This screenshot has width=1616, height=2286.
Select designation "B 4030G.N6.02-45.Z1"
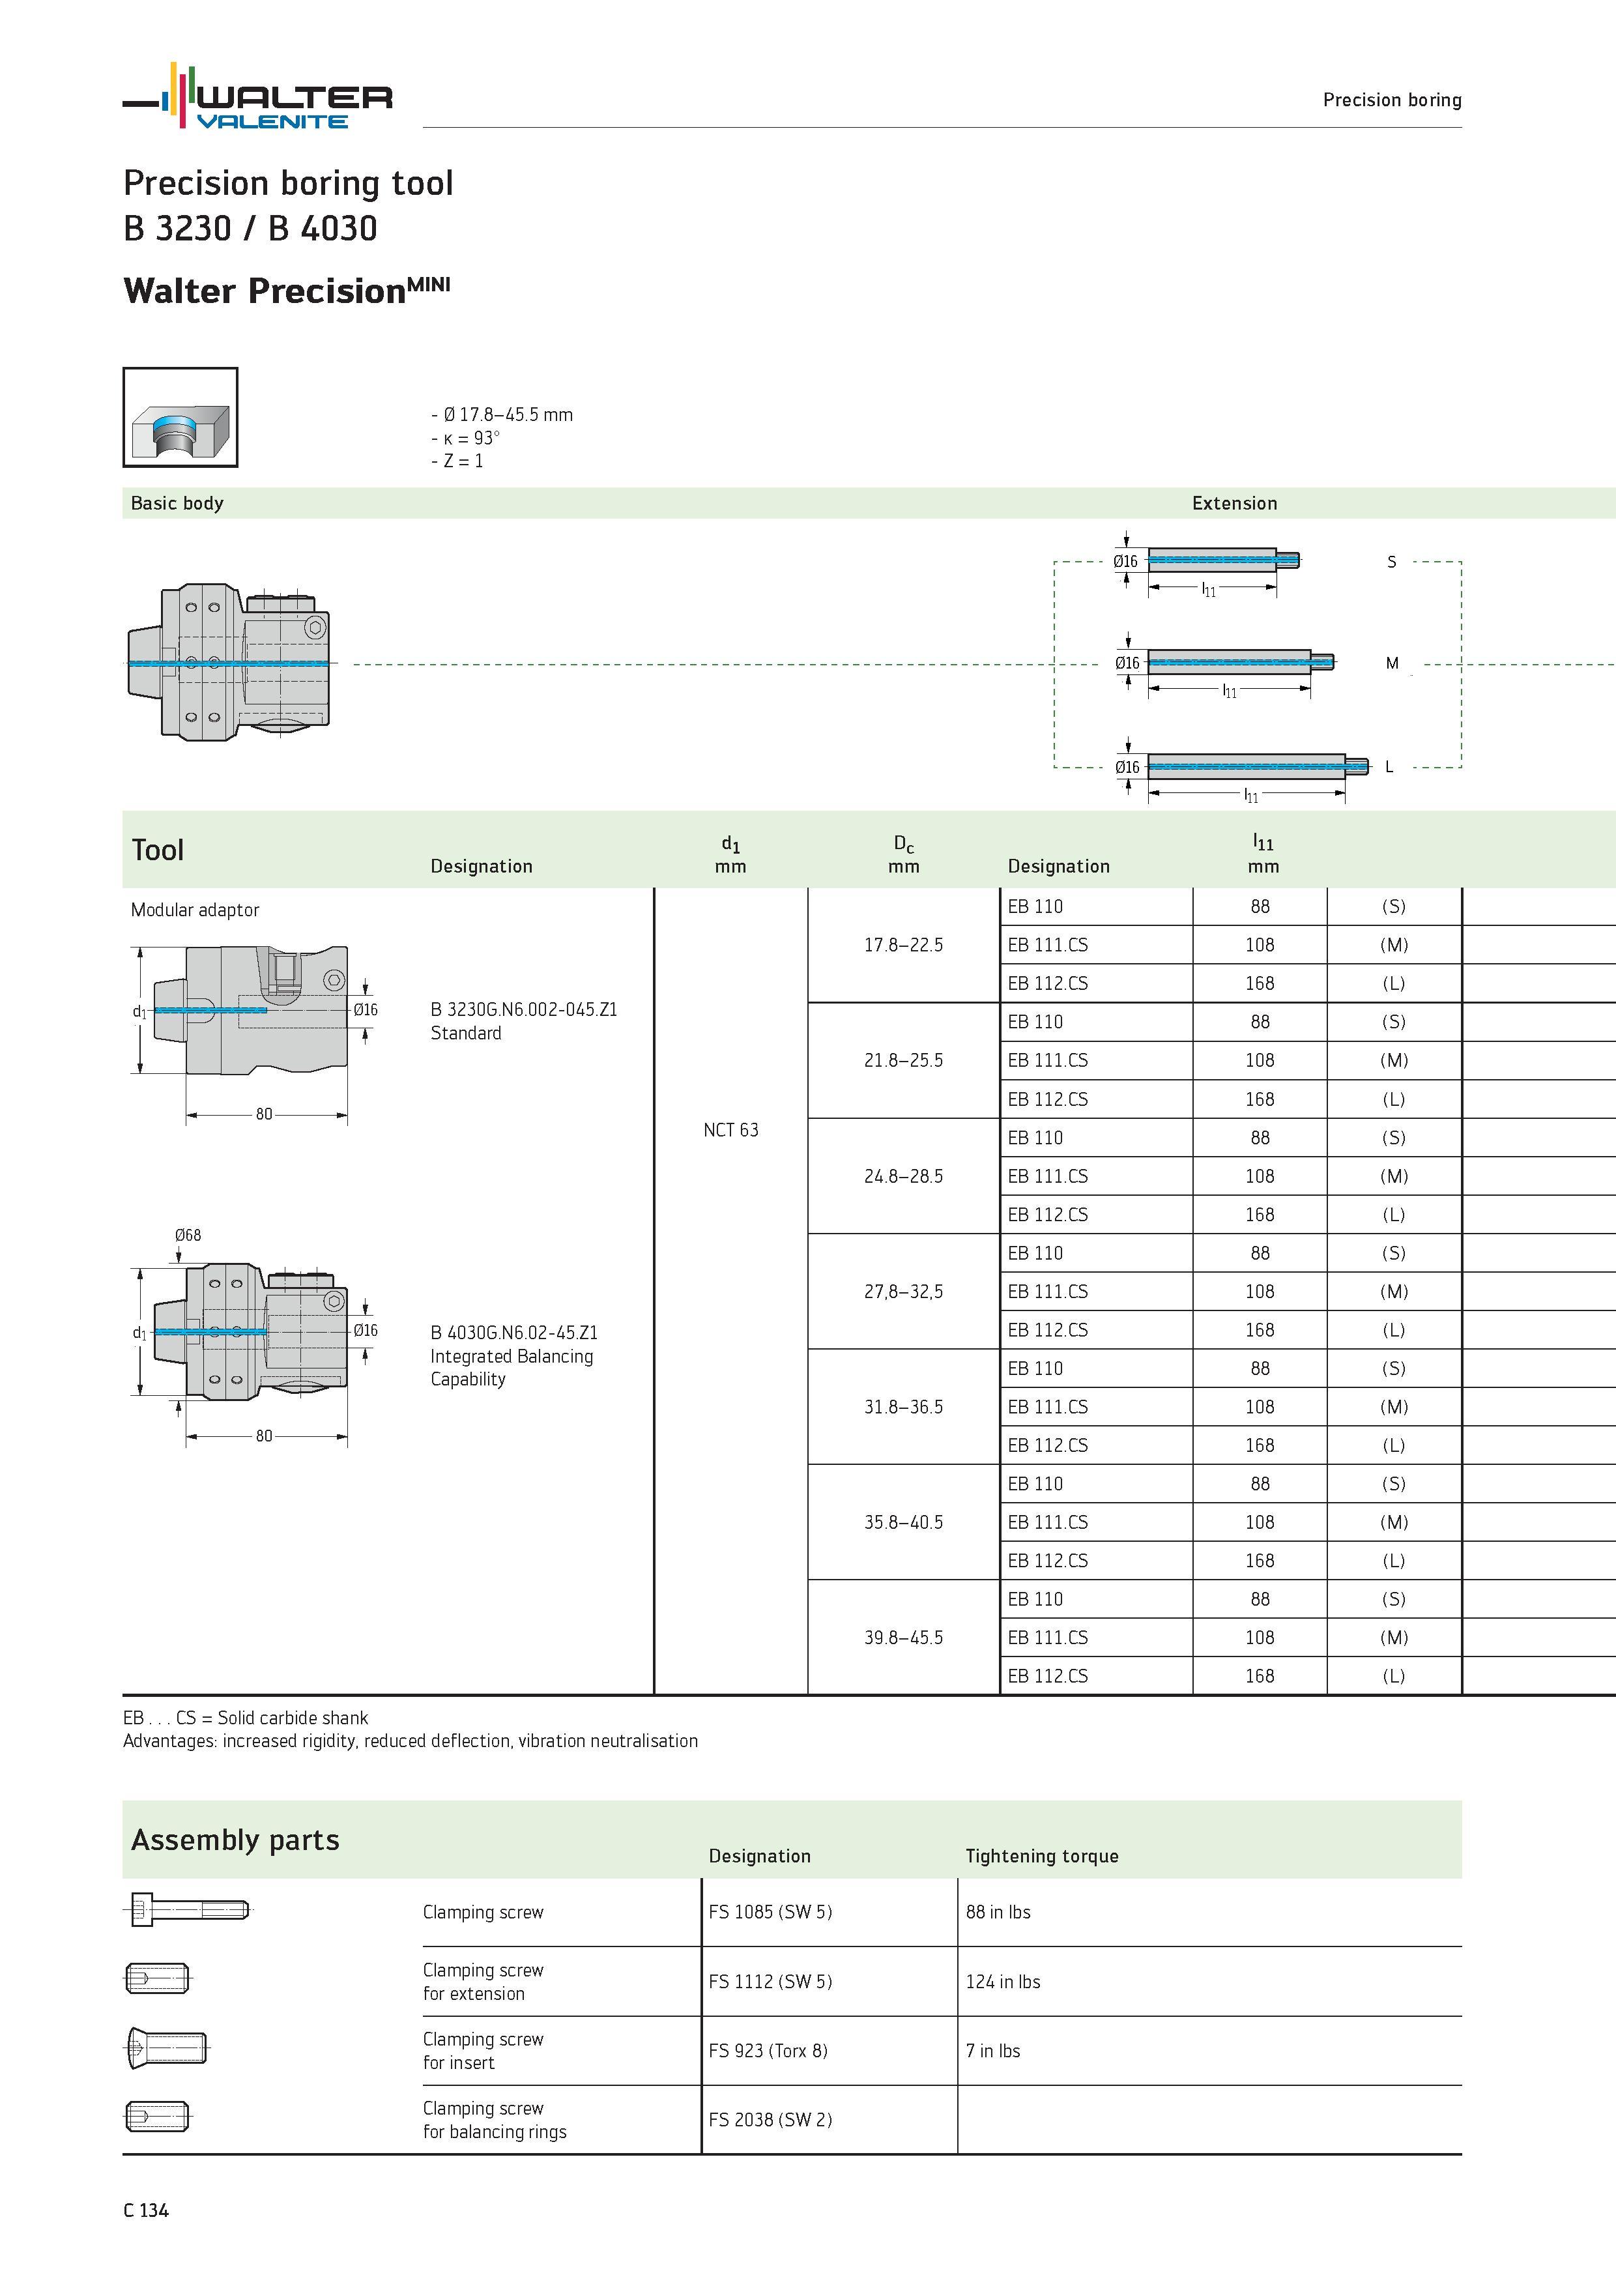pyautogui.click(x=513, y=1332)
